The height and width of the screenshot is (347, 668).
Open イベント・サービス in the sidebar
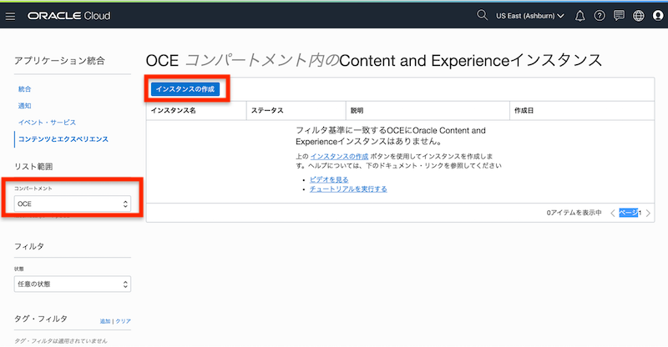(48, 122)
